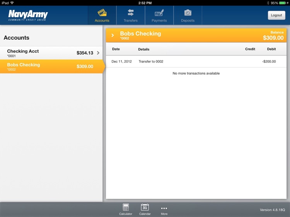Click the NavyArmy Community Credit Union logo

28,15
